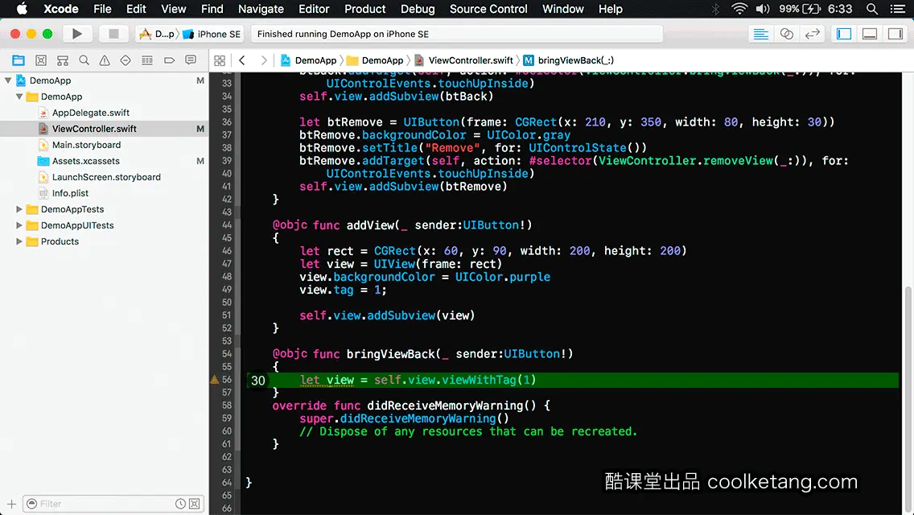
Task: Toggle the navigator panel visibility
Action: [x=844, y=34]
